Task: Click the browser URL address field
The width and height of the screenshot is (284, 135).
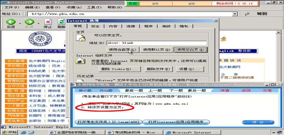Action: tap(129, 14)
